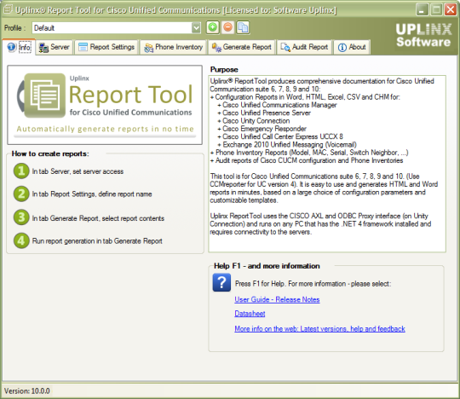This screenshot has width=460, height=399.
Task: Click the application icon in title bar
Action: [x=8, y=9]
